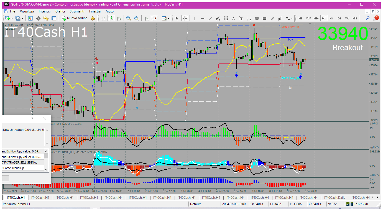The width and height of the screenshot is (383, 209).
Task: Click the connection status 1512/3 kb indicator
Action: pos(357,204)
